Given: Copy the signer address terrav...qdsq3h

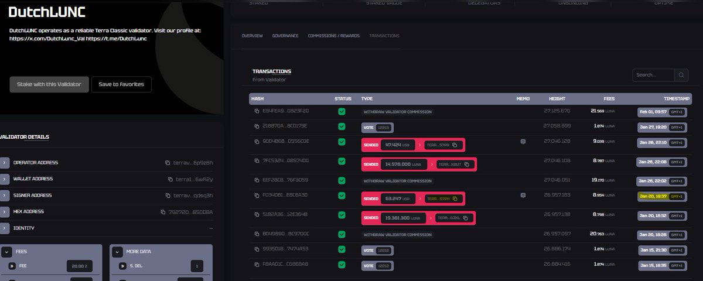Looking at the screenshot, I should click(x=168, y=196).
